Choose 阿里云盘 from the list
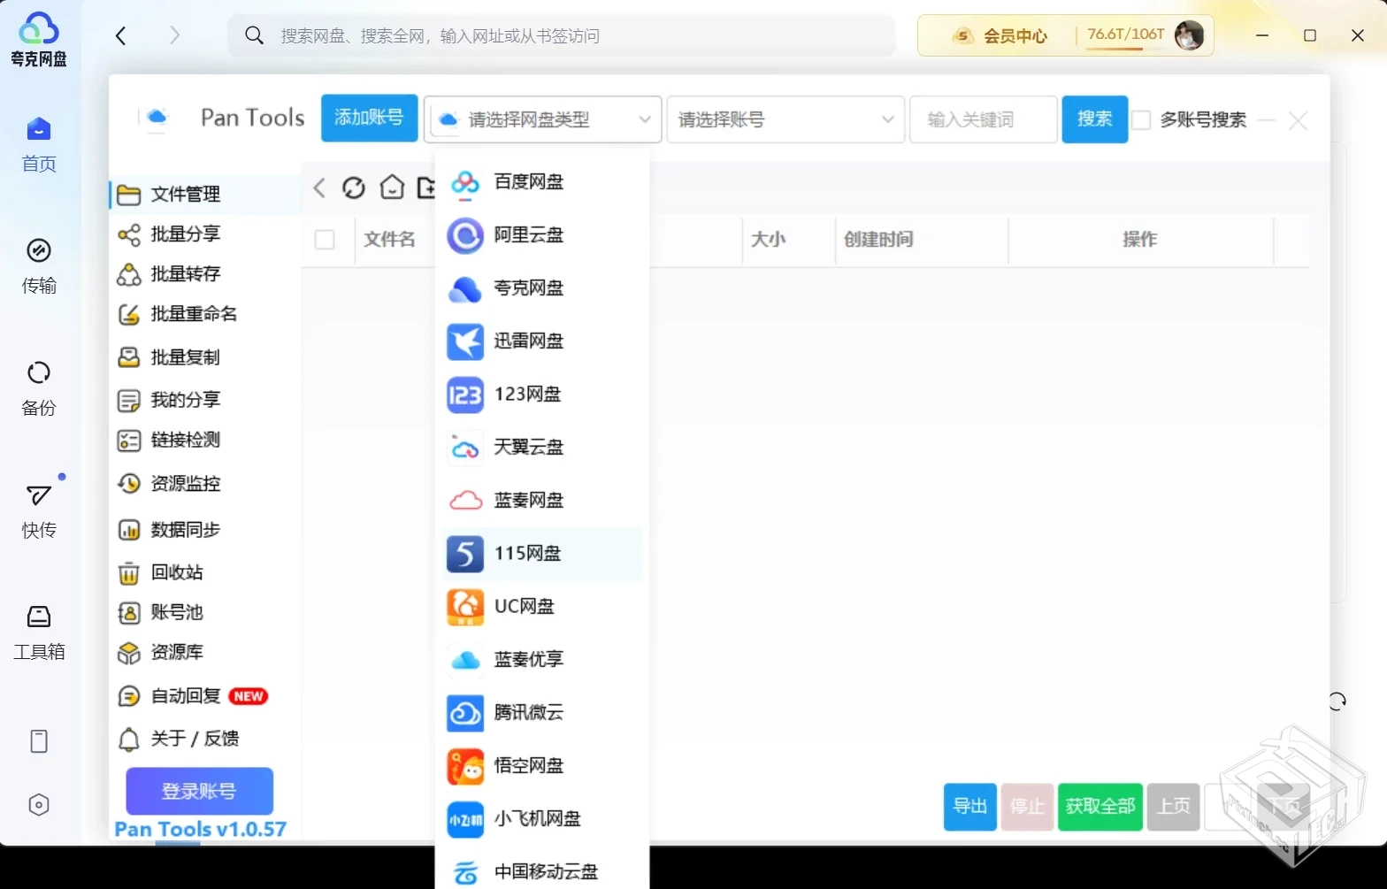The height and width of the screenshot is (889, 1387). click(542, 235)
